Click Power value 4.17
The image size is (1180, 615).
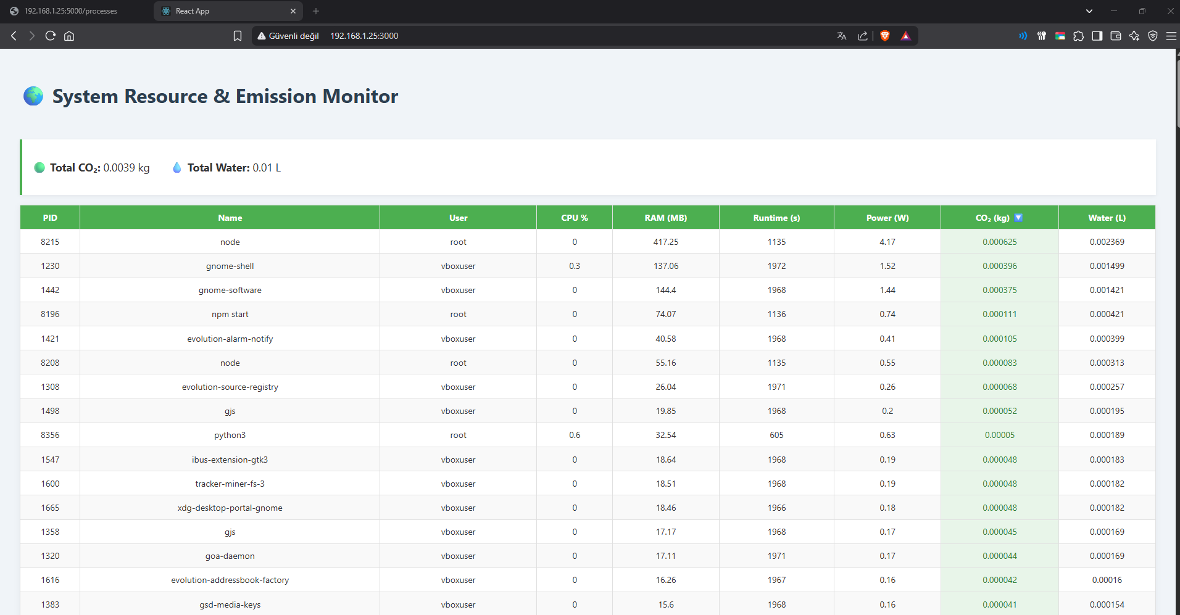point(887,242)
